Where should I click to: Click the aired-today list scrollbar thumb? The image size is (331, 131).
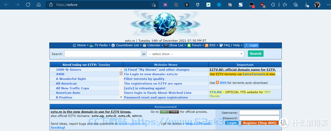coord(121,73)
